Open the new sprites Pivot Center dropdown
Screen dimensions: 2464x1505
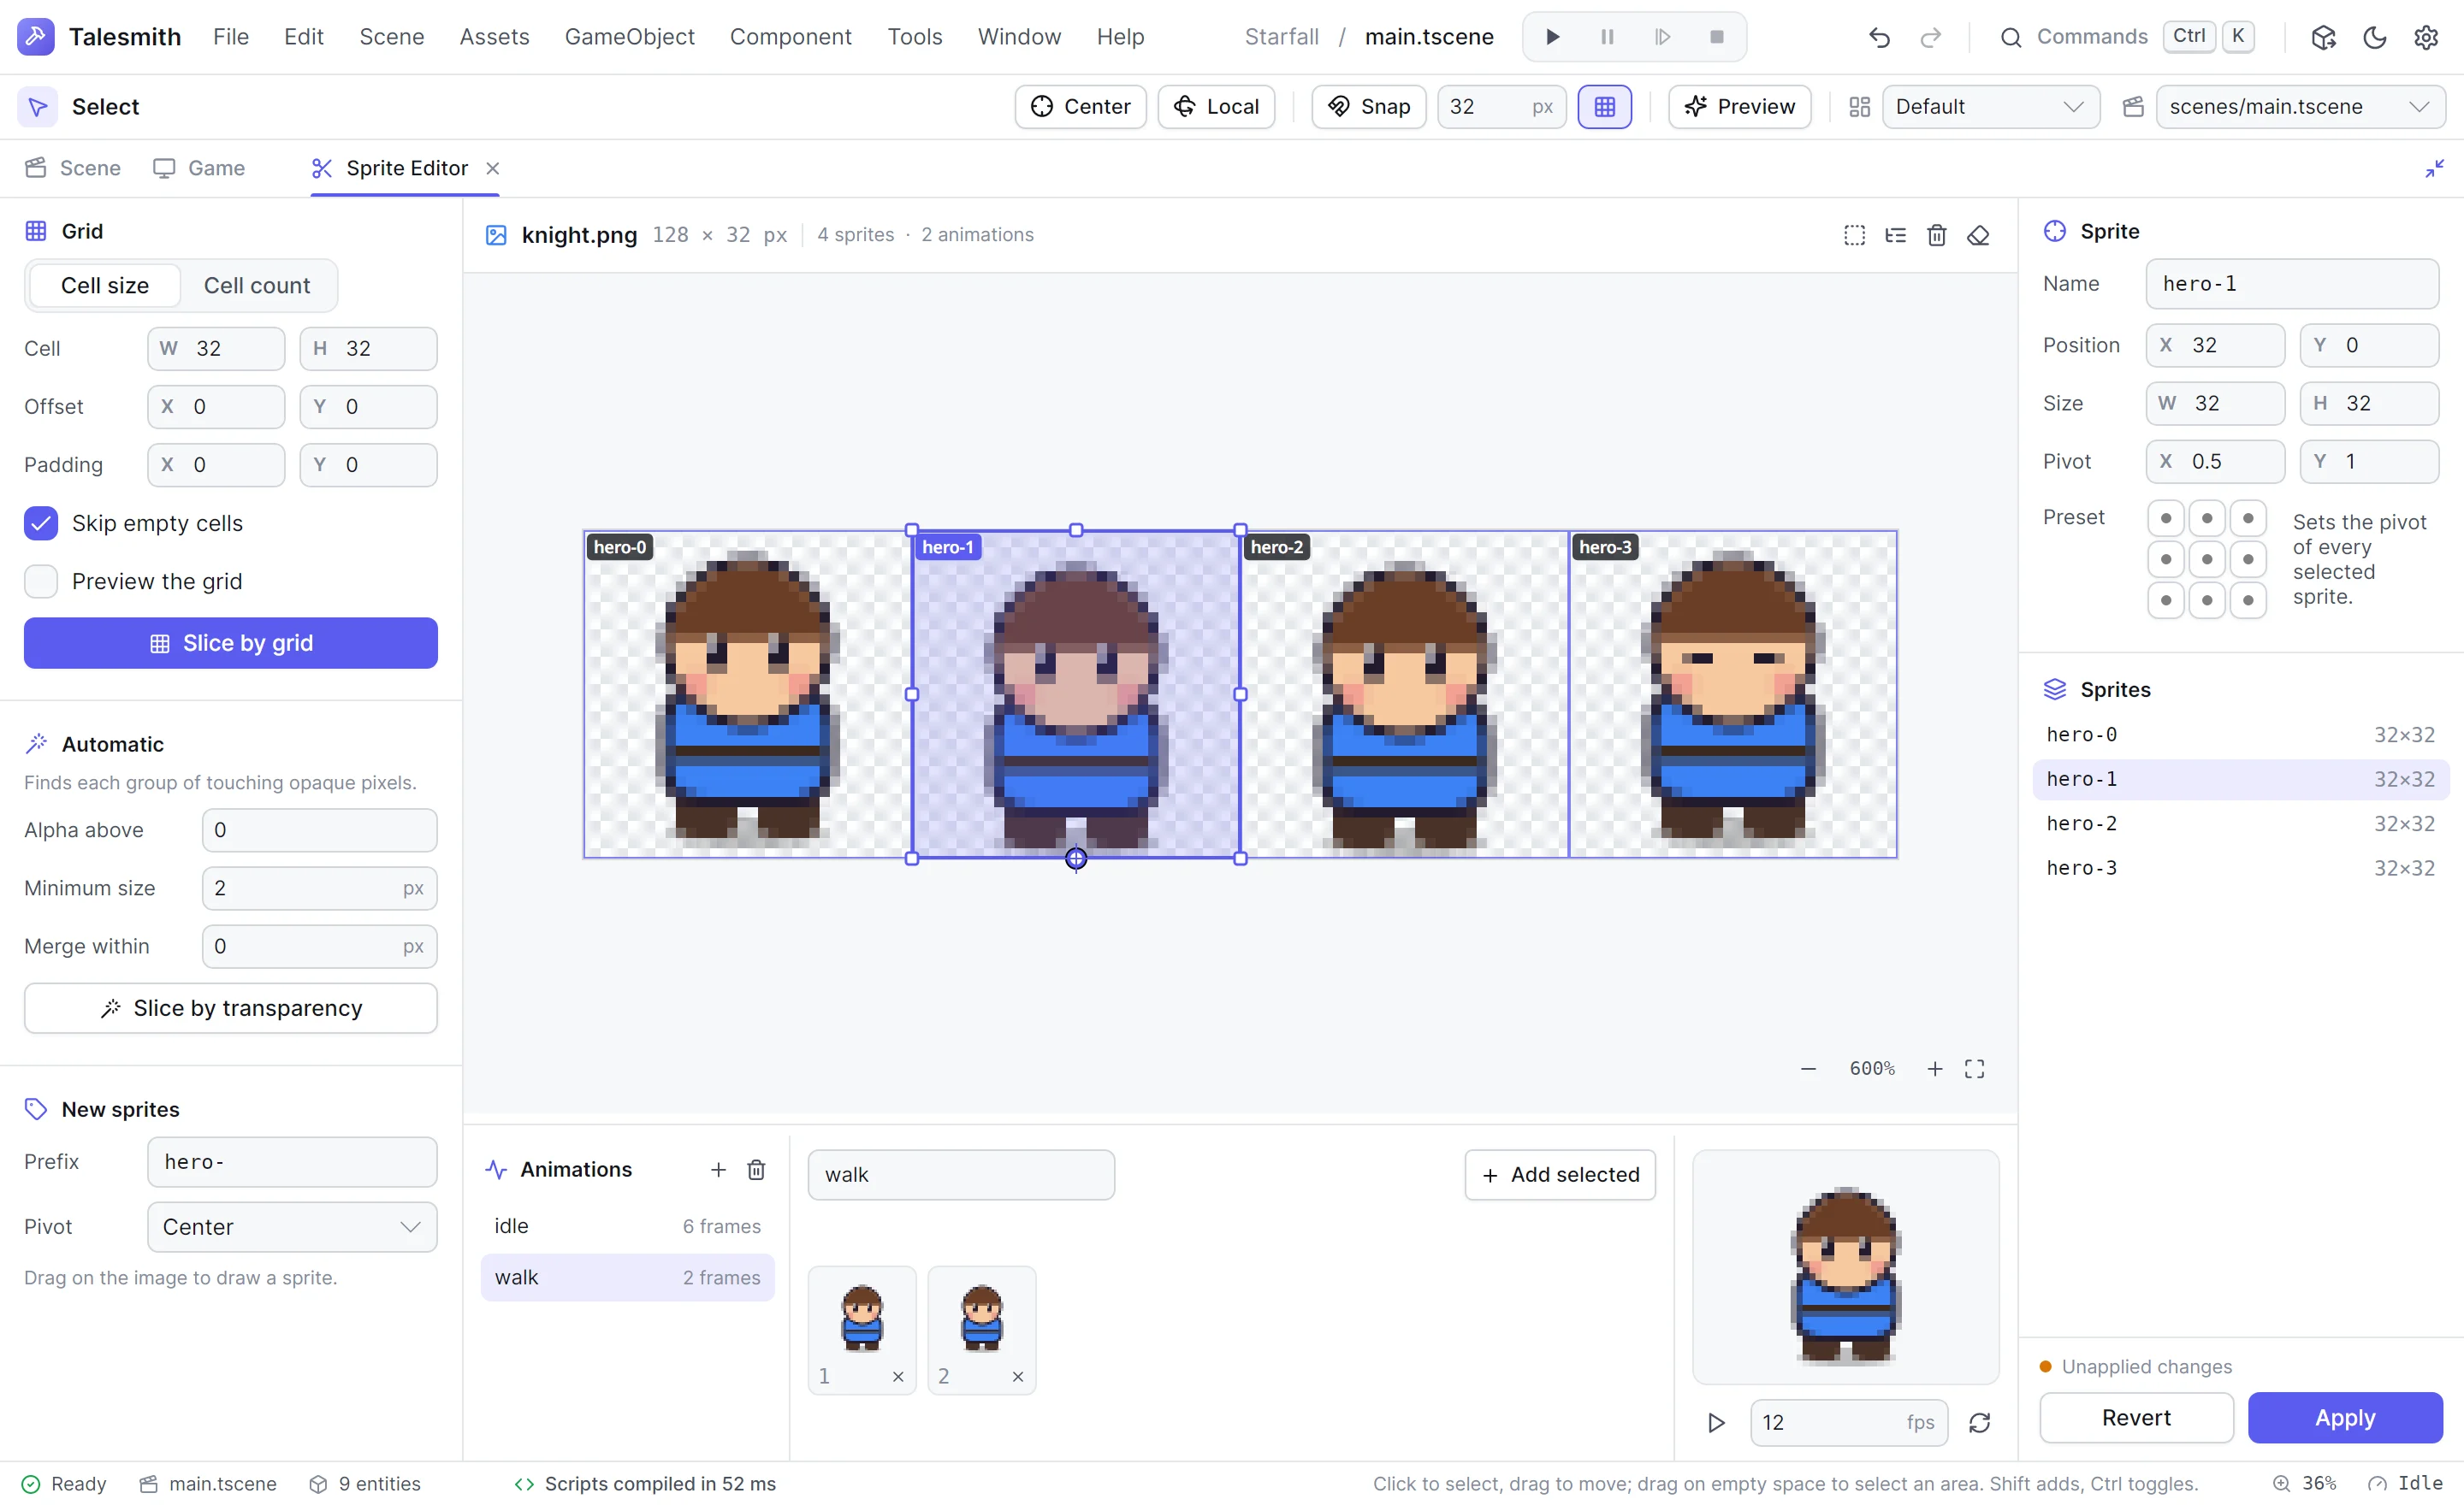click(292, 1226)
